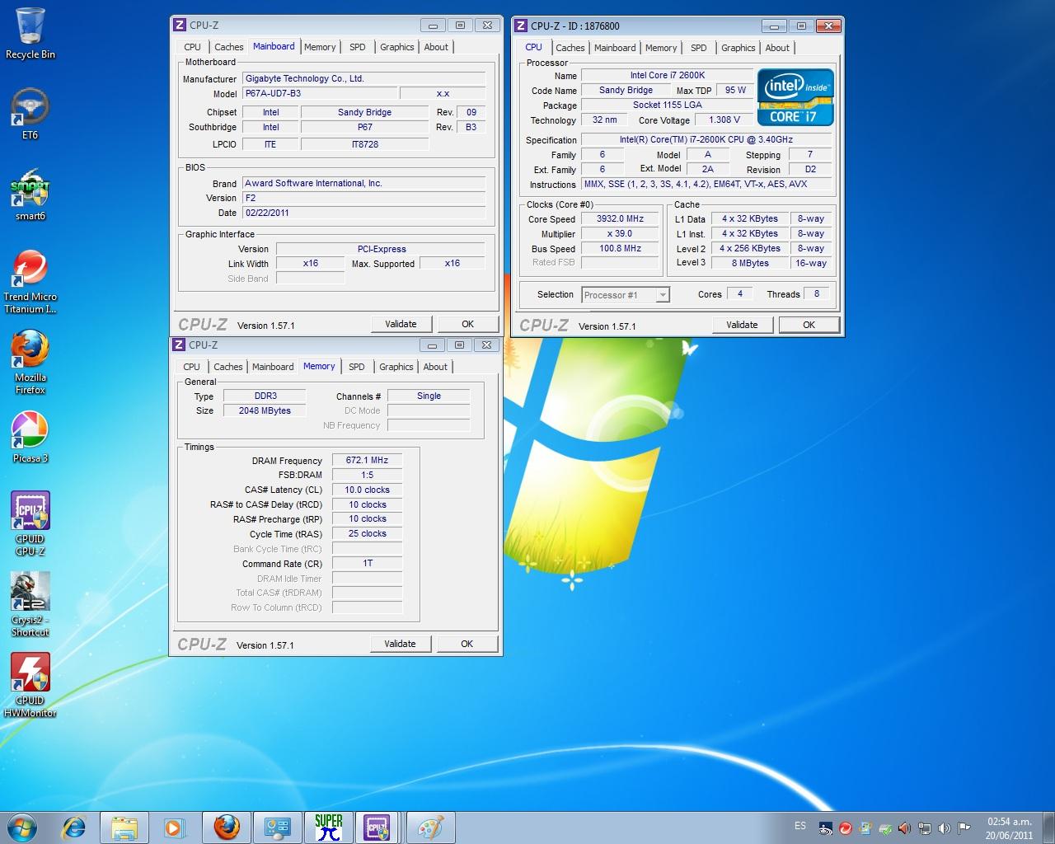1055x844 pixels.
Task: Open Graphics tab in CPU-Z ID 1876800 window
Action: pos(738,48)
